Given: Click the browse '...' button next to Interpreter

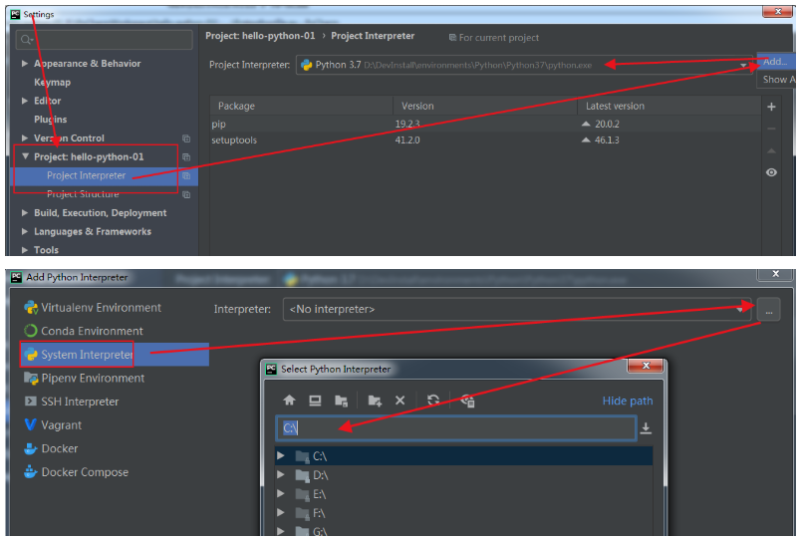Looking at the screenshot, I should coord(768,310).
